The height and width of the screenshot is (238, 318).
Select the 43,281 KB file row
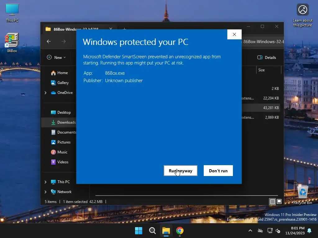pos(261,108)
